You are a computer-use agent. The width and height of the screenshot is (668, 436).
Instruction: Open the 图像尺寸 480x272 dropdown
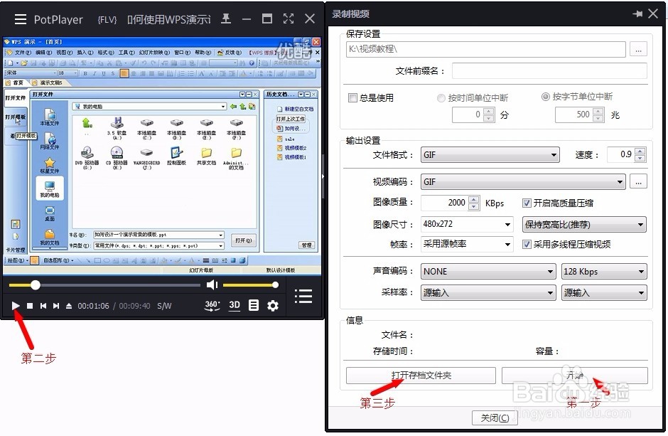[x=466, y=224]
